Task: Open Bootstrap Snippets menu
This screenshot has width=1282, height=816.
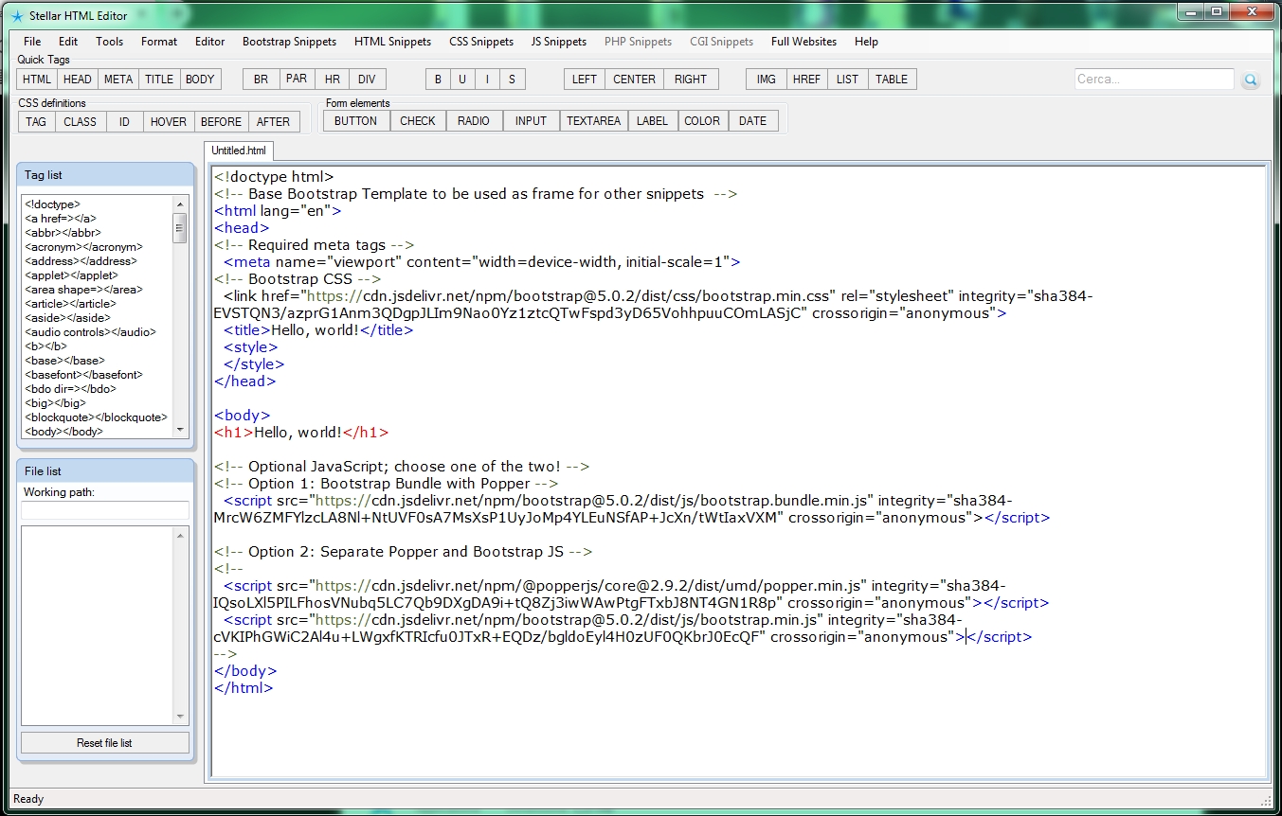Action: pyautogui.click(x=289, y=42)
